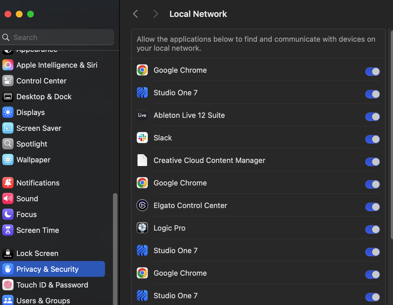Open Apple Intelligence & Siri settings

pos(53,65)
